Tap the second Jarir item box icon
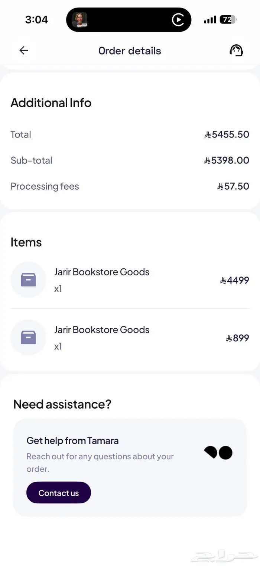Image resolution: width=260 pixels, height=566 pixels. tap(28, 338)
